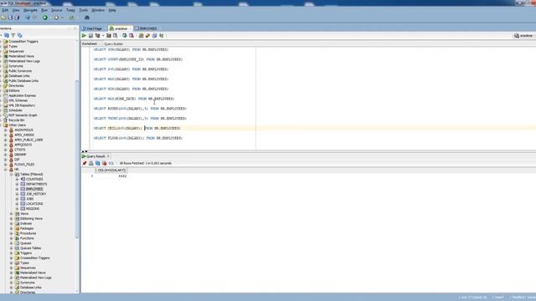The height and width of the screenshot is (301, 536).
Task: Open the Window menu
Action: (98, 10)
